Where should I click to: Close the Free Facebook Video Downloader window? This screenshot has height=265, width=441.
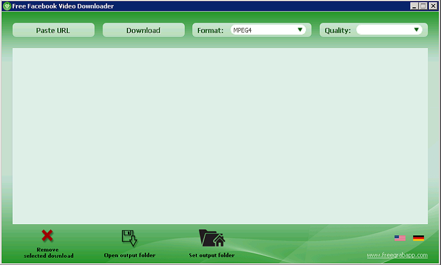[x=433, y=6]
